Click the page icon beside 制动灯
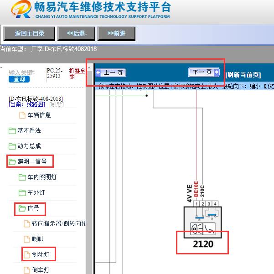 tap(27, 254)
